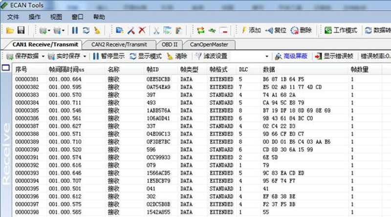Toggle 暂停显示 pause display

109,56
